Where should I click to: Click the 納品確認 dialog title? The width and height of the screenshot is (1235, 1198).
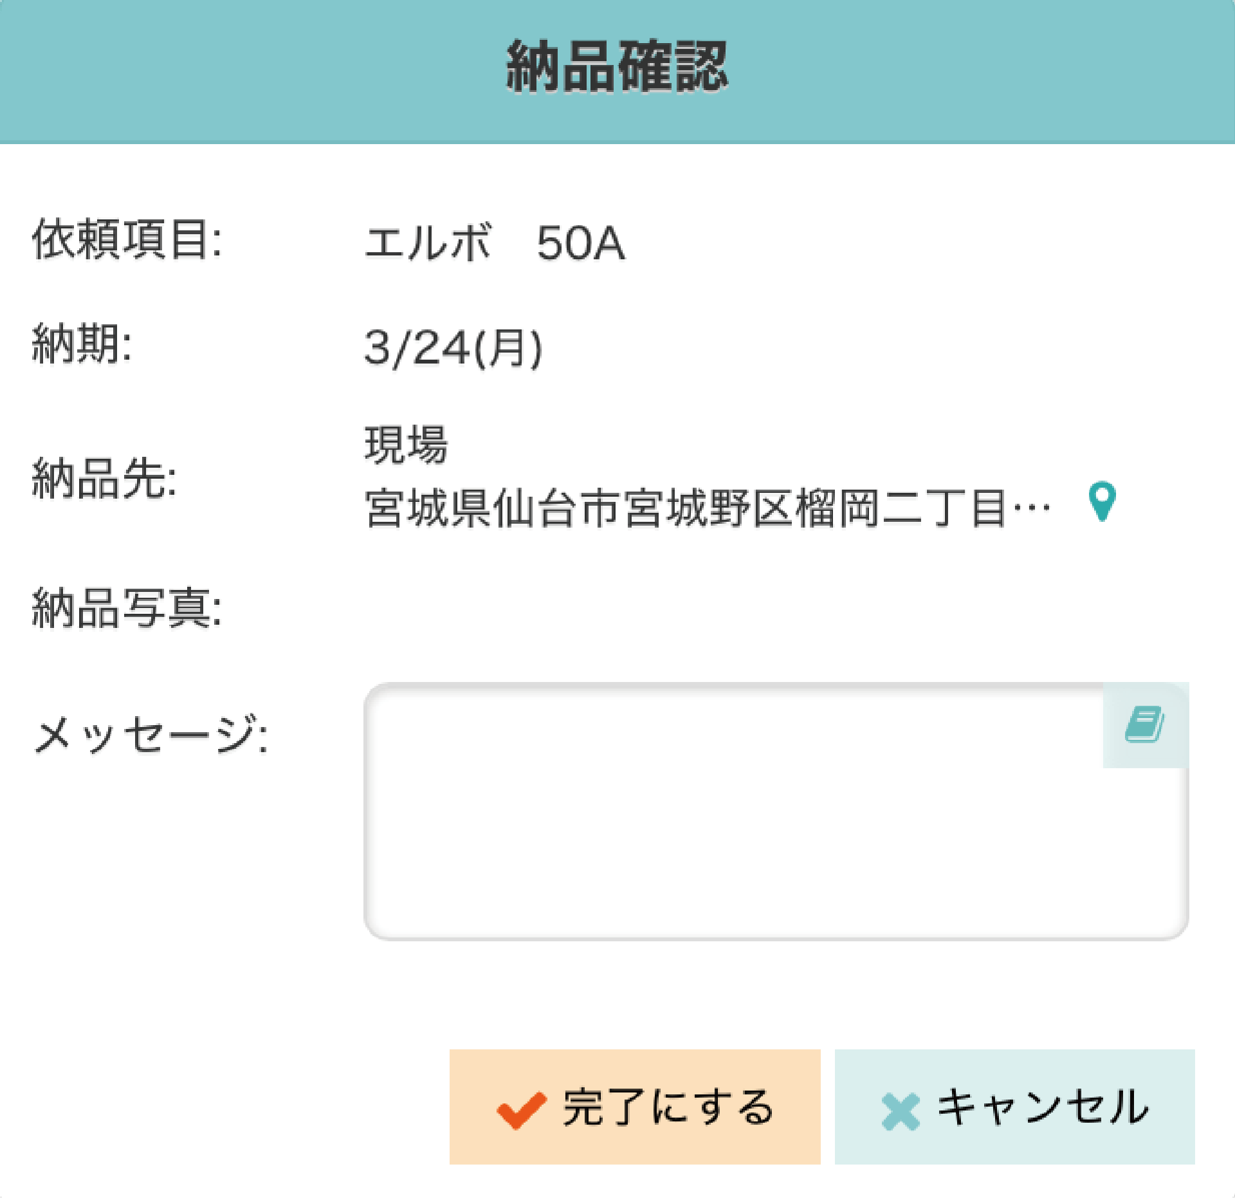(x=617, y=66)
